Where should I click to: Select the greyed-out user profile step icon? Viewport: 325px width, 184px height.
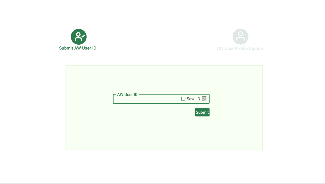pos(240,37)
